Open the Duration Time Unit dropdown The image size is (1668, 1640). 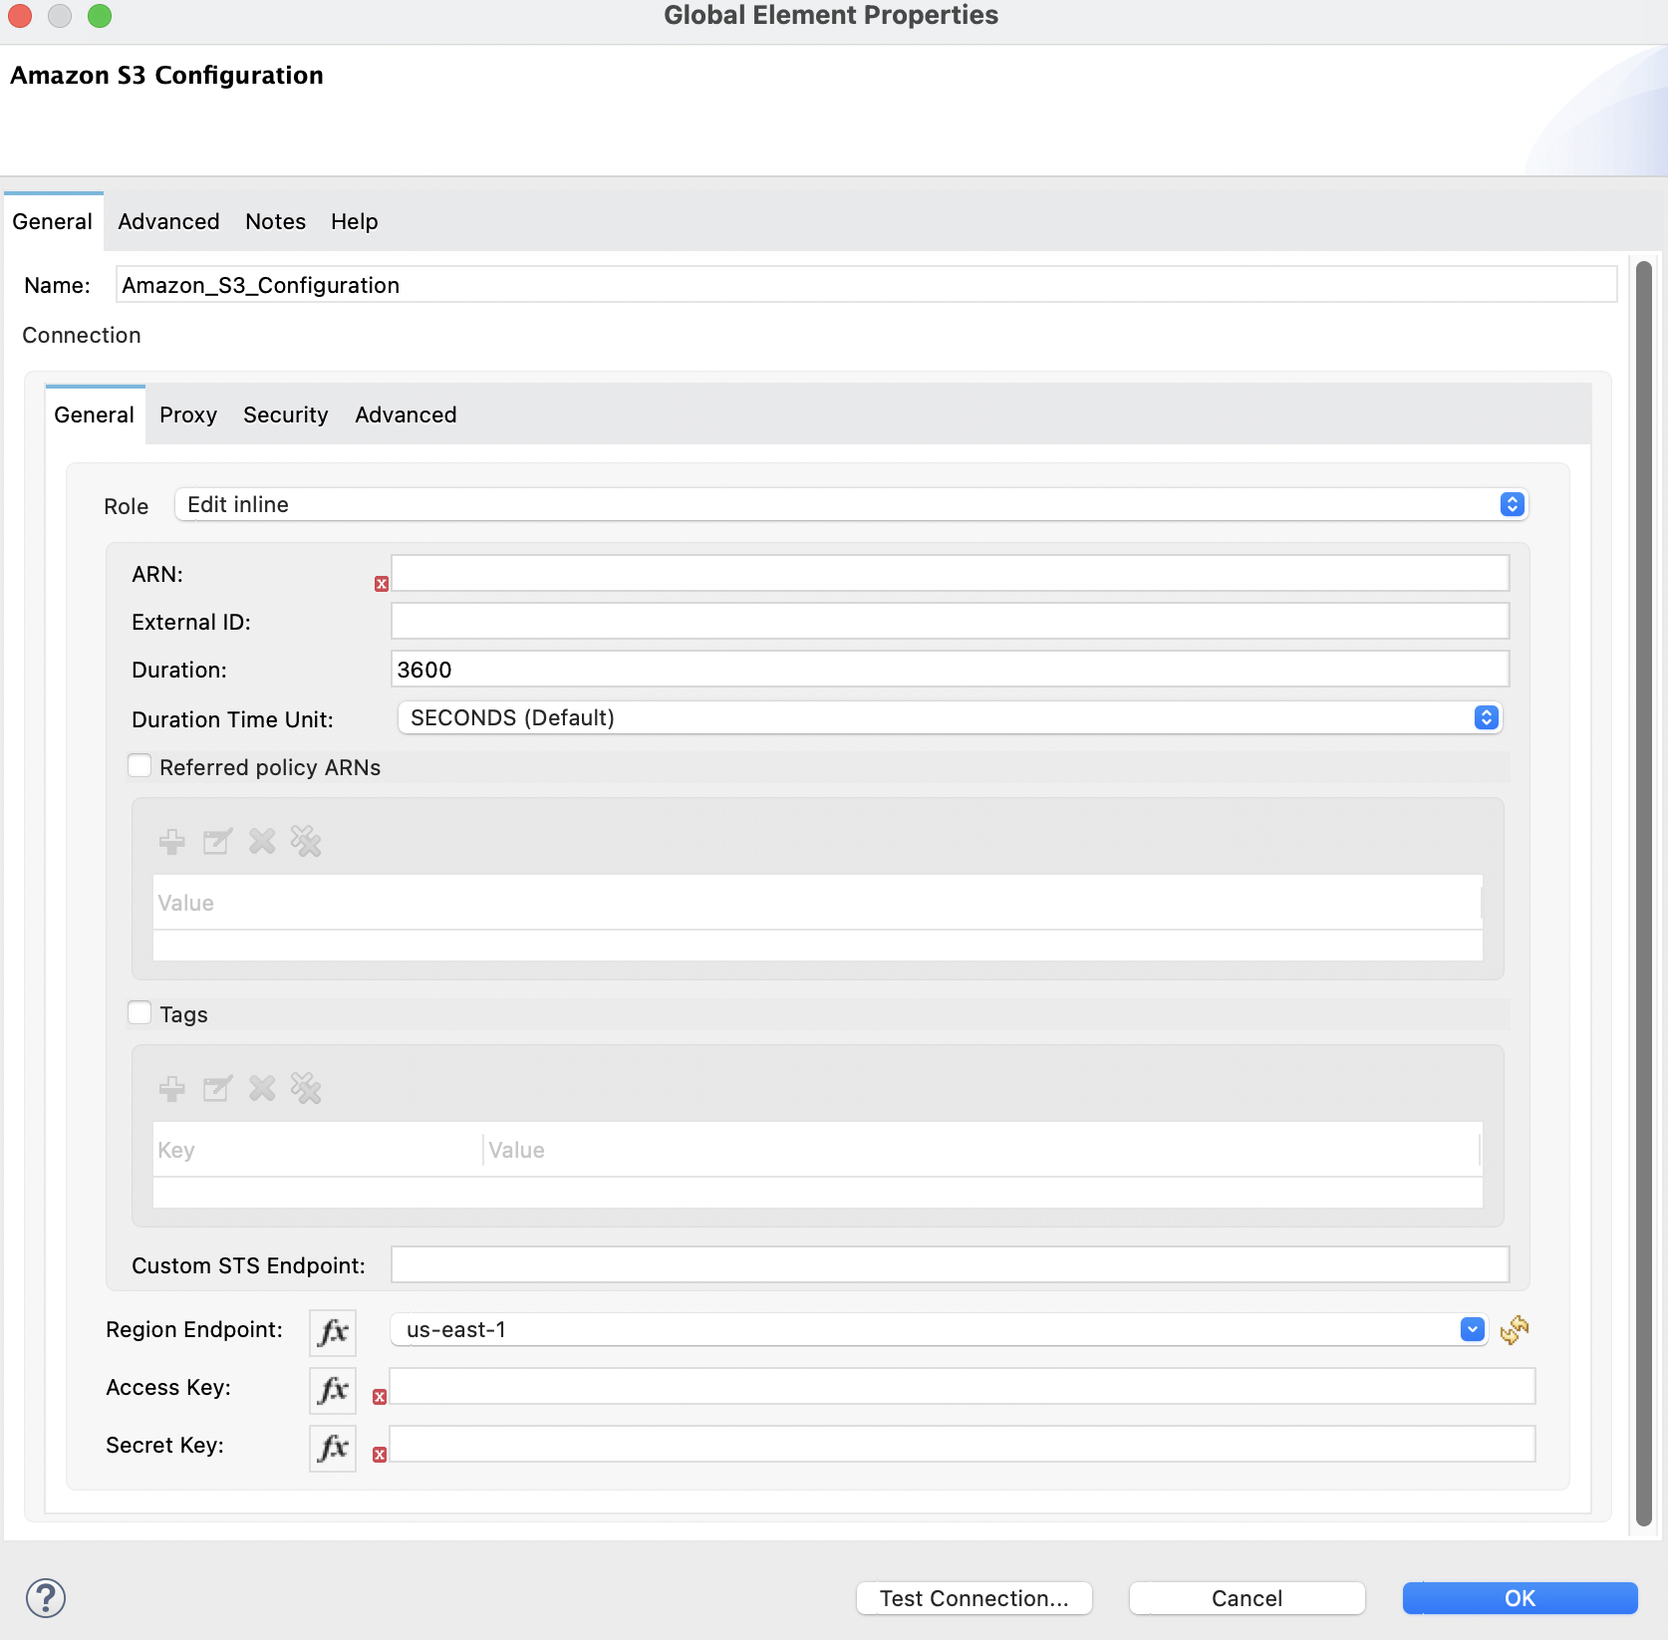tap(948, 717)
